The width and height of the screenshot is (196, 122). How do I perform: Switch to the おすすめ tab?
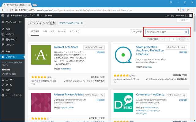[x=62, y=31]
